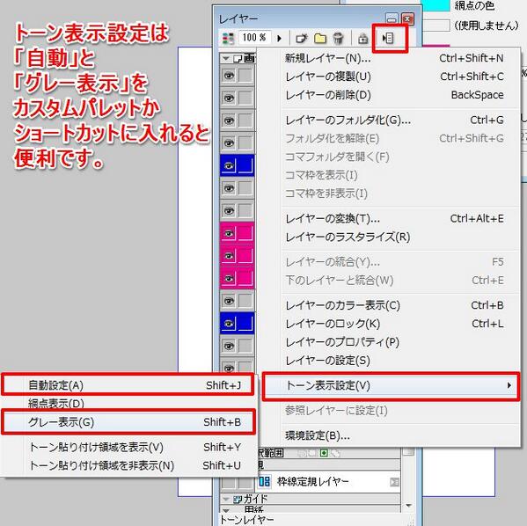527x526 pixels.
Task: Select the 枠線定規レイヤー layer row
Action: tap(328, 482)
